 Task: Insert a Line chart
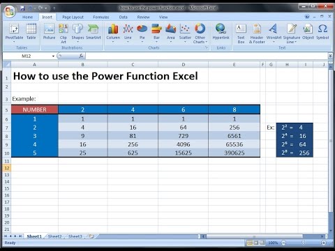(128, 33)
